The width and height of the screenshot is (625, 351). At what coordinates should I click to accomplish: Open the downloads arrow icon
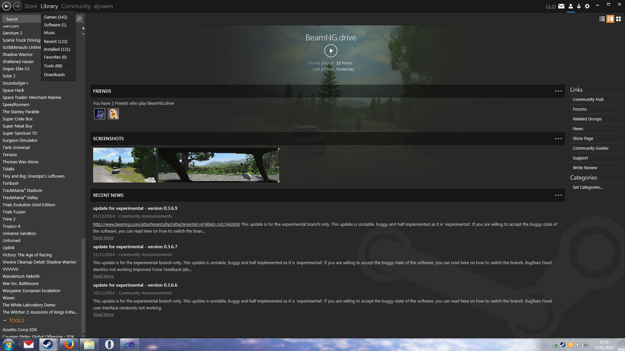(x=579, y=6)
